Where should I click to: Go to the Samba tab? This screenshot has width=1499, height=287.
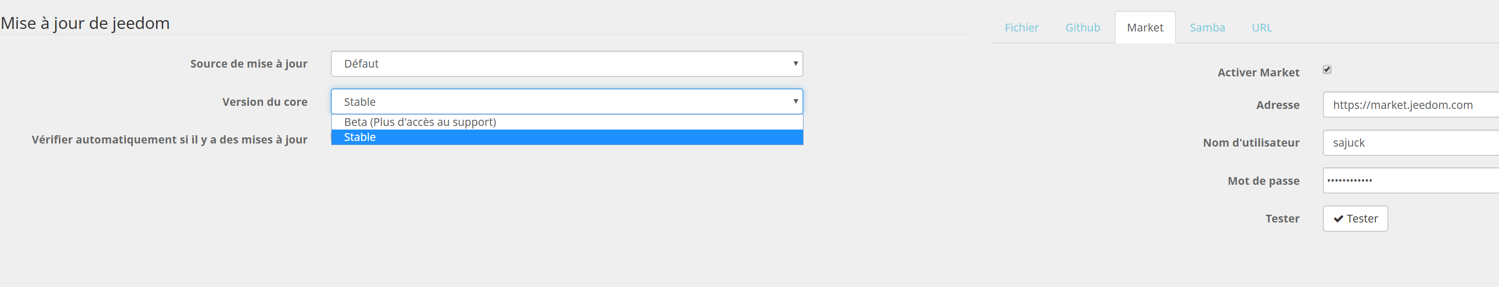(1207, 27)
